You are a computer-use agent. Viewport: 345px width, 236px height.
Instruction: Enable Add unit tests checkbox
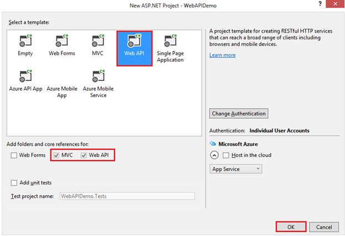14,183
